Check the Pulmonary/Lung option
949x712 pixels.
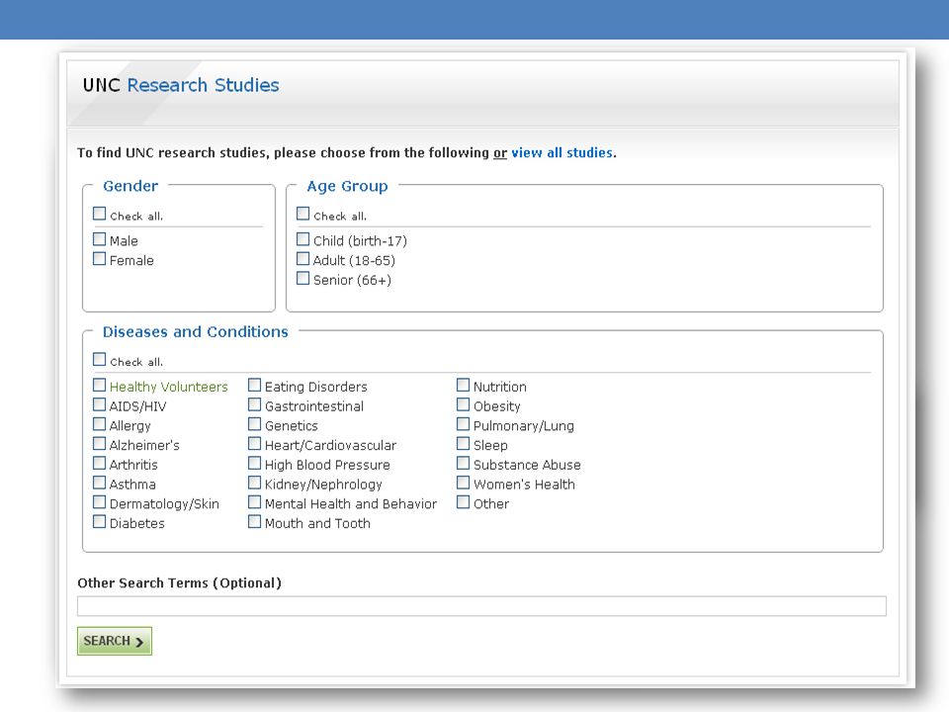click(463, 424)
